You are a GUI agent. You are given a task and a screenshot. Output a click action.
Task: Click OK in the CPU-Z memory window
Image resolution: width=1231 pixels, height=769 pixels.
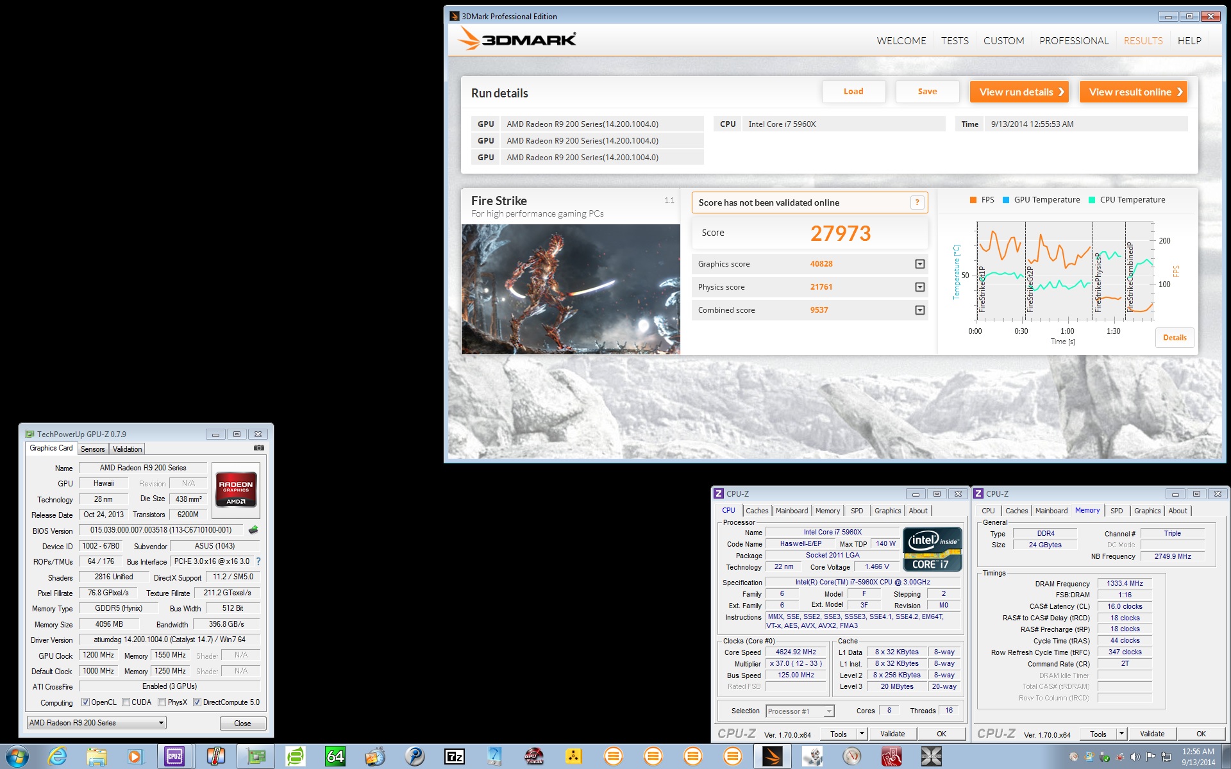tap(1201, 734)
